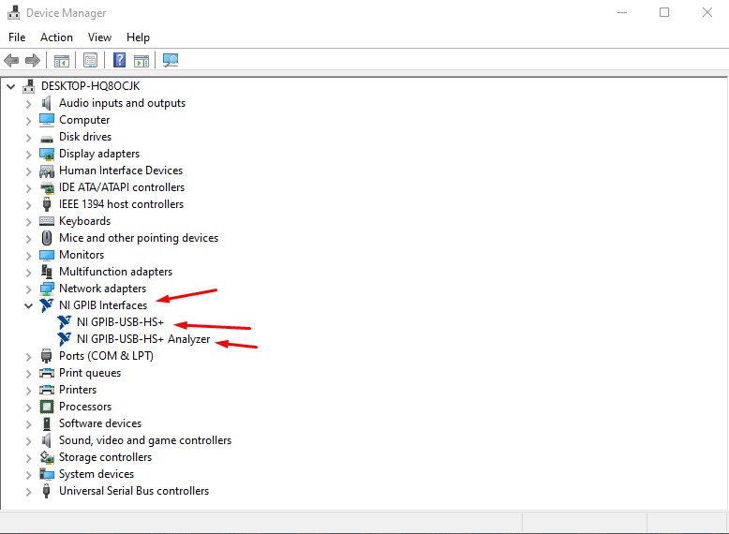Click the Print queues printer icon

point(47,373)
